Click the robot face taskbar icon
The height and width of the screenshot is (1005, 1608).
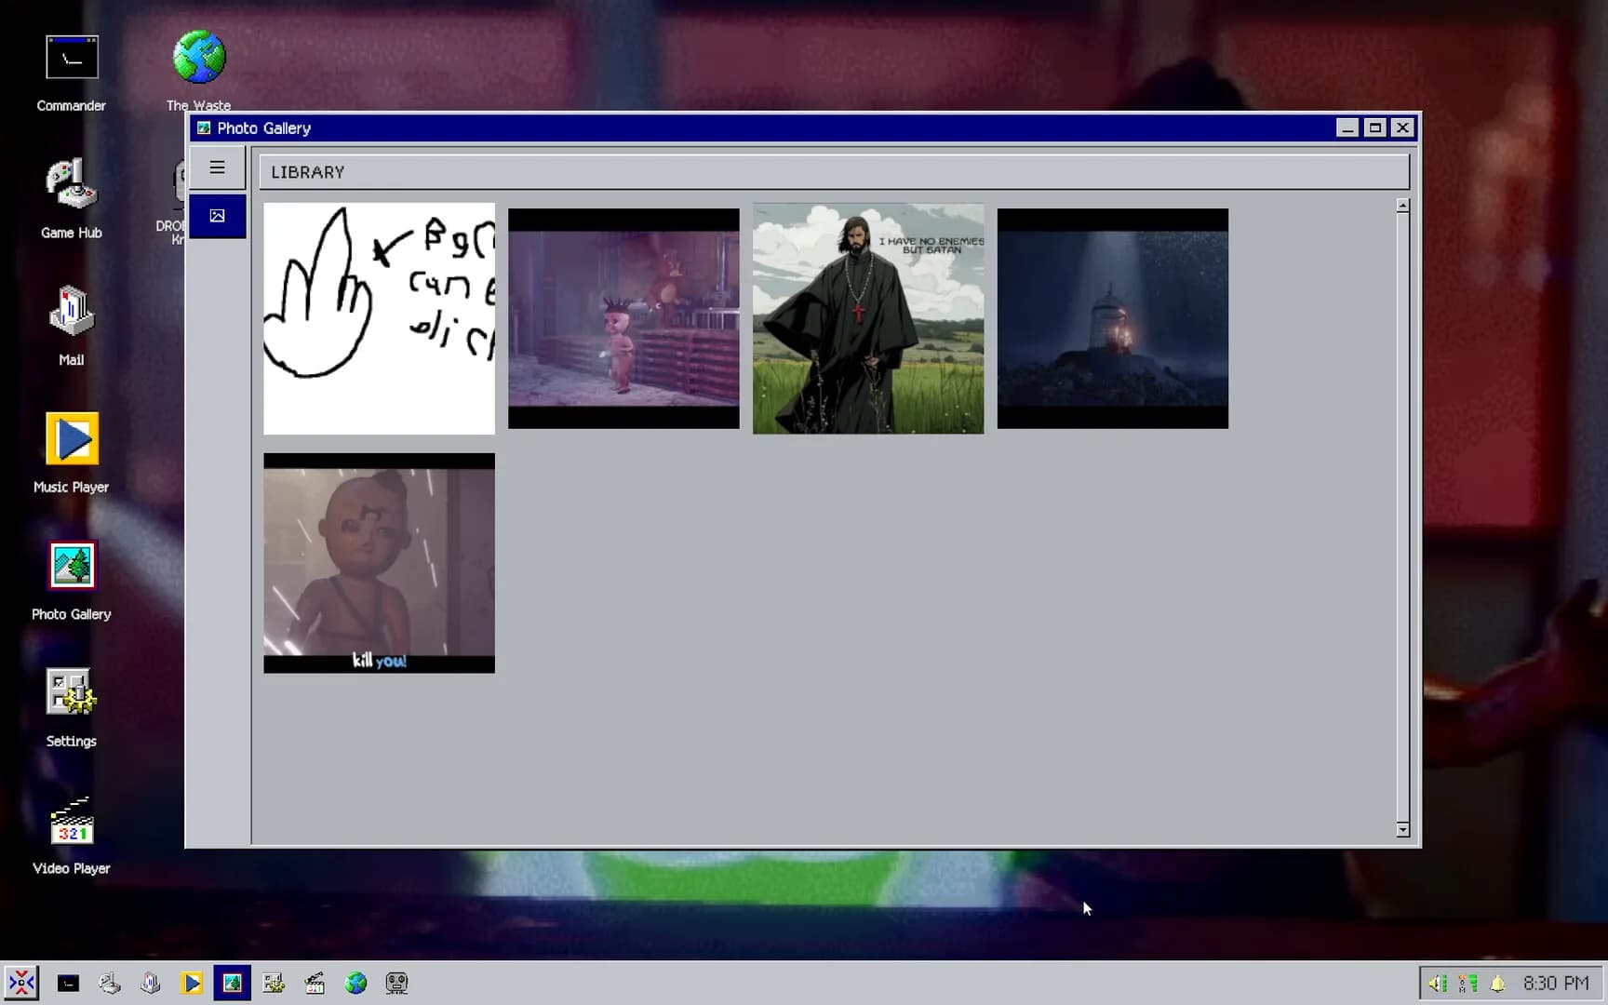[x=396, y=983]
